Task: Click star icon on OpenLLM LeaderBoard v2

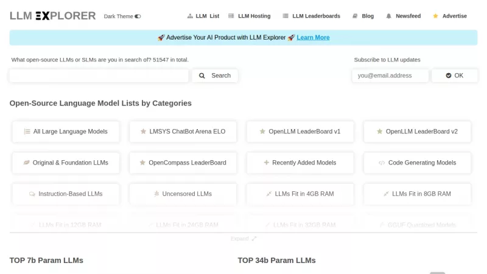Action: (379, 132)
